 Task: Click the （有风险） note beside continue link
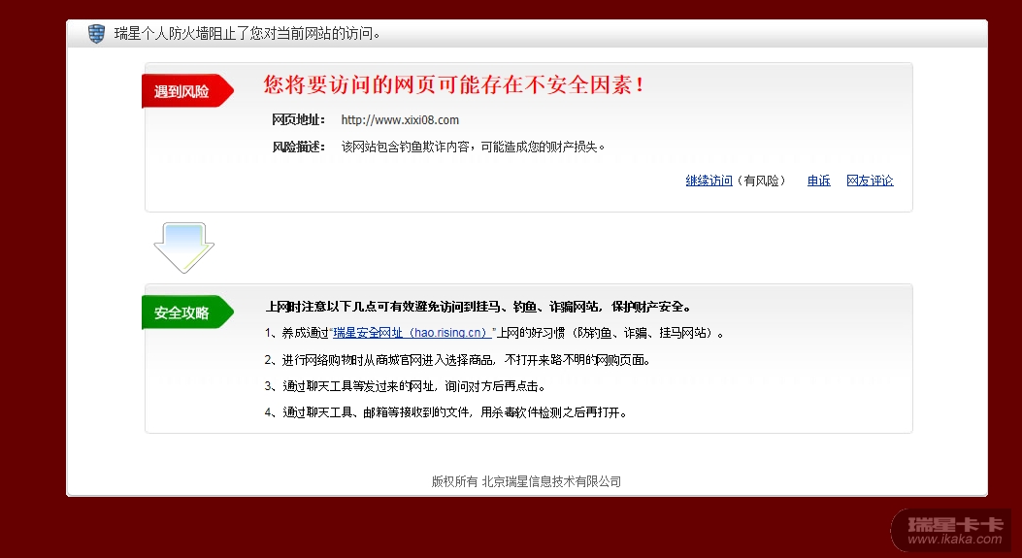tap(761, 181)
